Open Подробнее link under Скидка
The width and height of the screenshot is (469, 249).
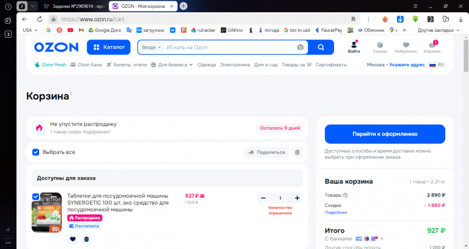pyautogui.click(x=336, y=212)
